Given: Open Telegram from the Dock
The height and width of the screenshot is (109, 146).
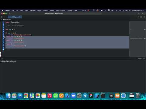Looking at the screenshot, I should (85, 96).
